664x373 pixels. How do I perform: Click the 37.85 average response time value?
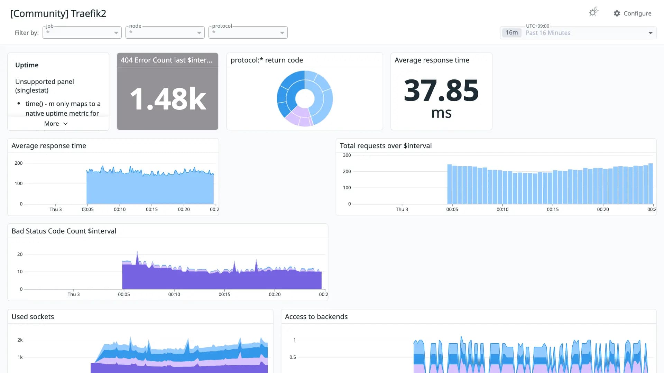tap(441, 91)
